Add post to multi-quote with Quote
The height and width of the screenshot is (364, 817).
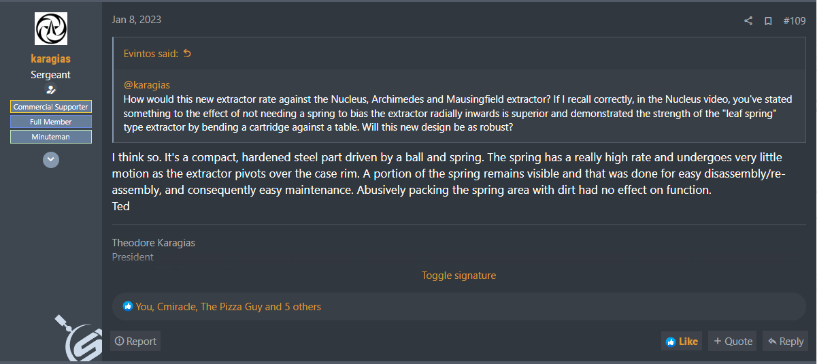[x=733, y=342]
